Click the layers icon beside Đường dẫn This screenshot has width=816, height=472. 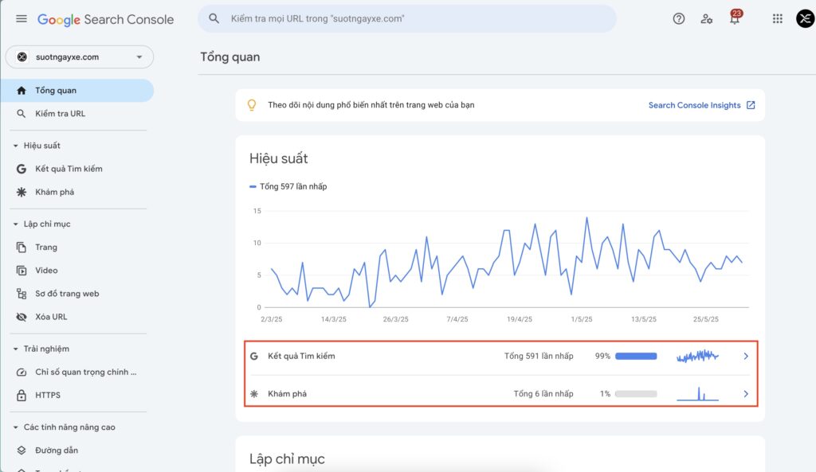click(x=22, y=451)
